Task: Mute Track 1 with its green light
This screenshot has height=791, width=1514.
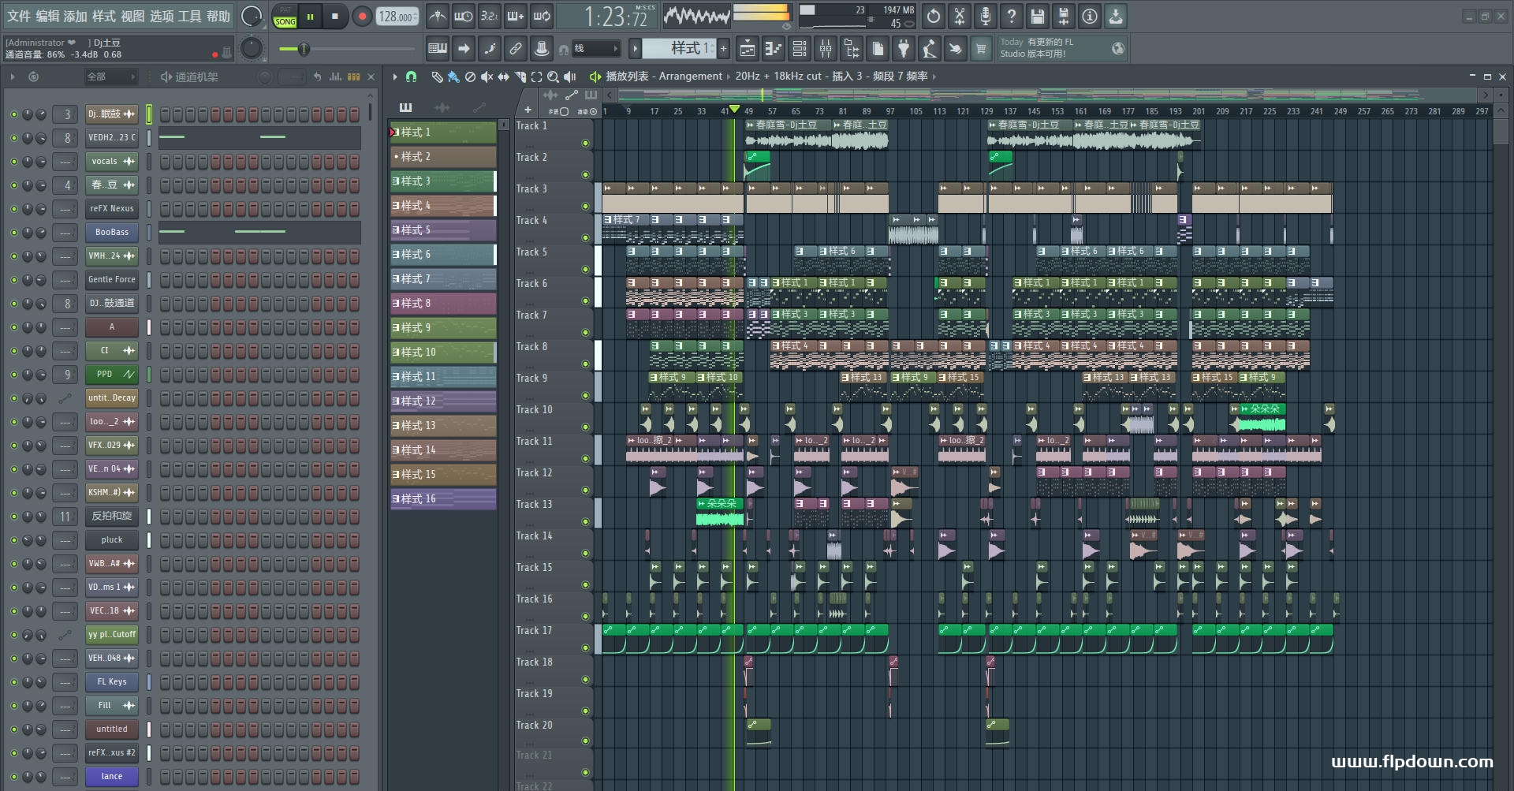Action: tap(585, 143)
